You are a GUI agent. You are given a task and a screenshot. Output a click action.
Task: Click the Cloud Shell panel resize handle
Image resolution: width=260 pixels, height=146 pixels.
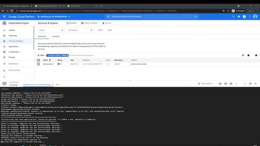pyautogui.click(x=130, y=81)
